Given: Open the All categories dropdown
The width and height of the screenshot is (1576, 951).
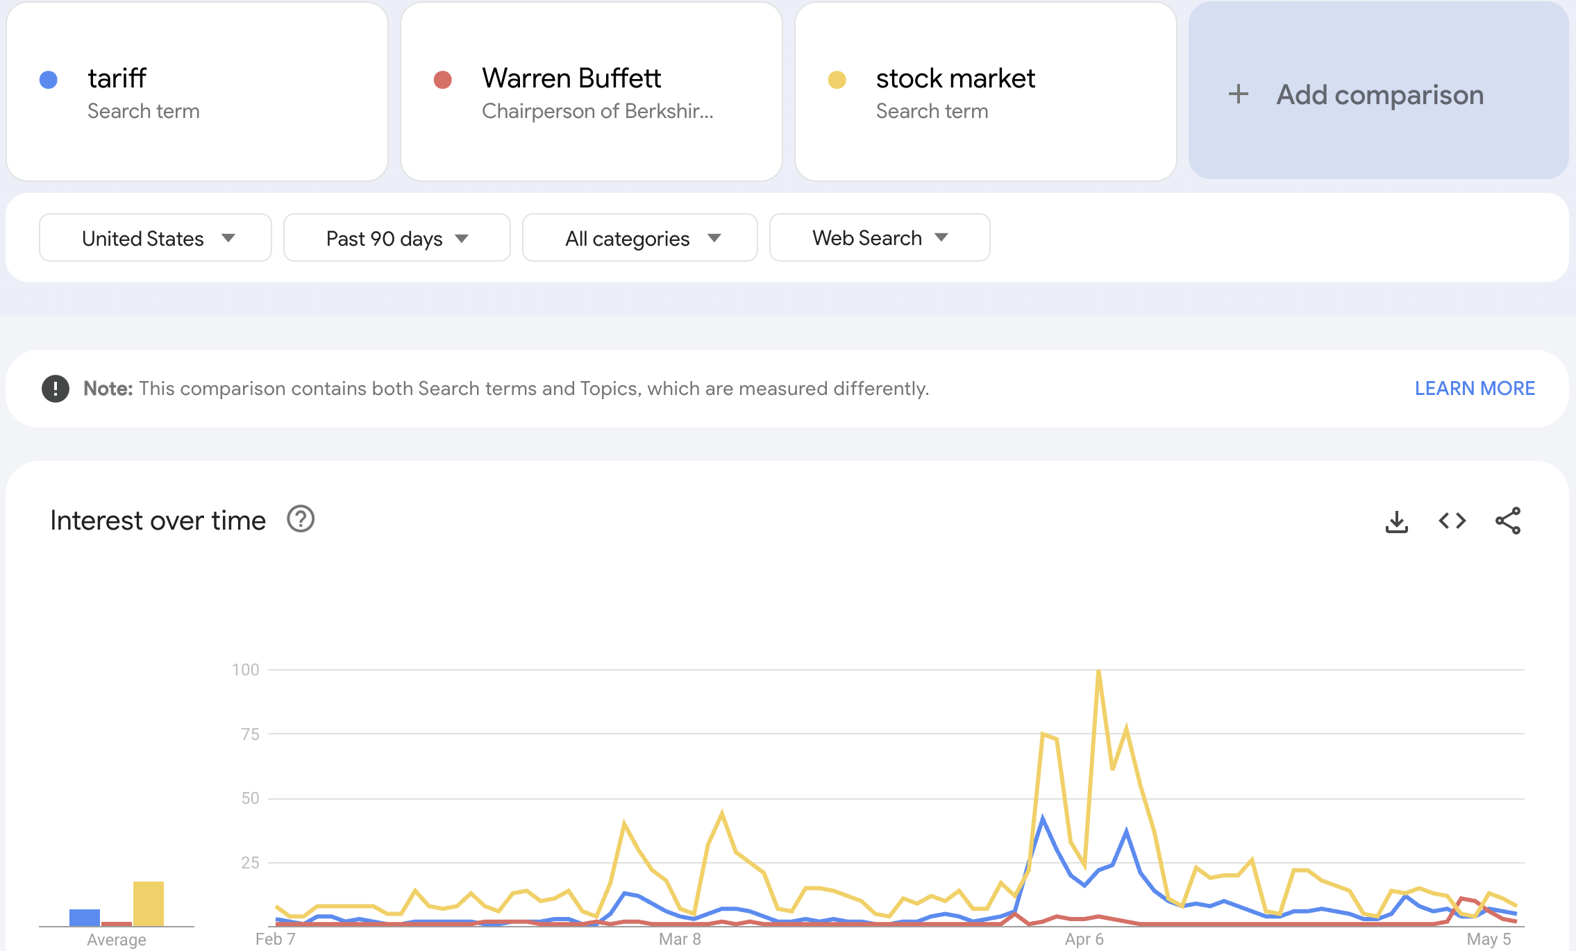Looking at the screenshot, I should [639, 238].
